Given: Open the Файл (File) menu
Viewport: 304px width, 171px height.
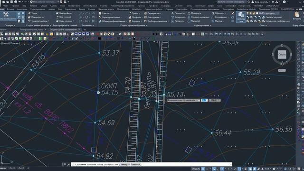Looking at the screenshot, I should point(6,6).
